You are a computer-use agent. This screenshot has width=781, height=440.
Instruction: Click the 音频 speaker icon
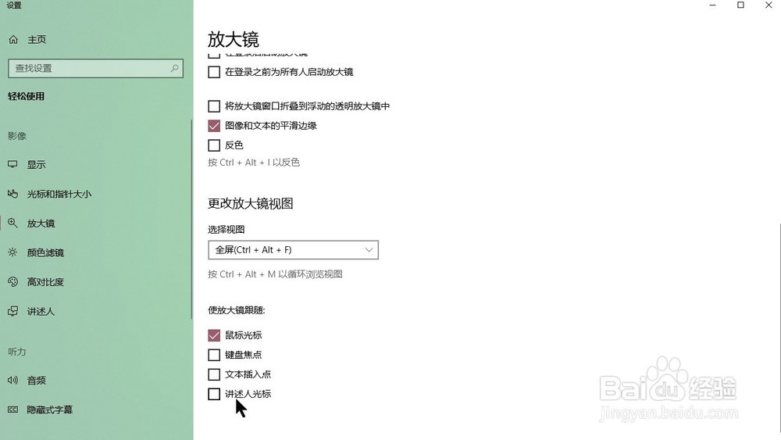(13, 381)
